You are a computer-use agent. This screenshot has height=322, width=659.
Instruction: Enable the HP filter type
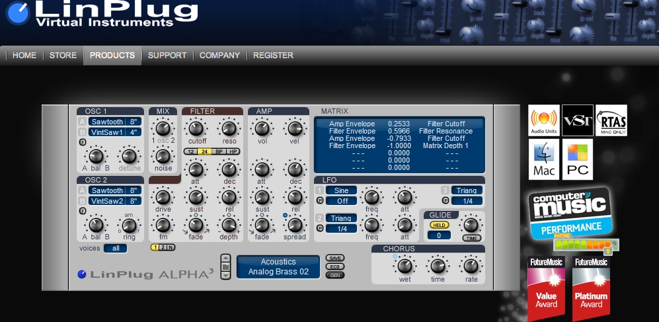[x=233, y=151]
